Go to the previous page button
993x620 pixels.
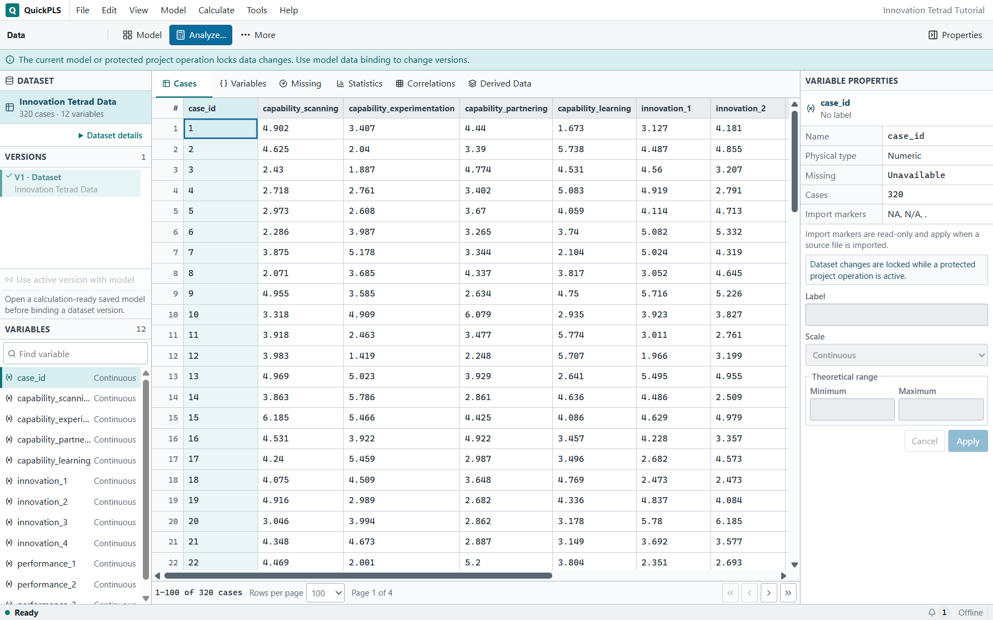coord(750,593)
